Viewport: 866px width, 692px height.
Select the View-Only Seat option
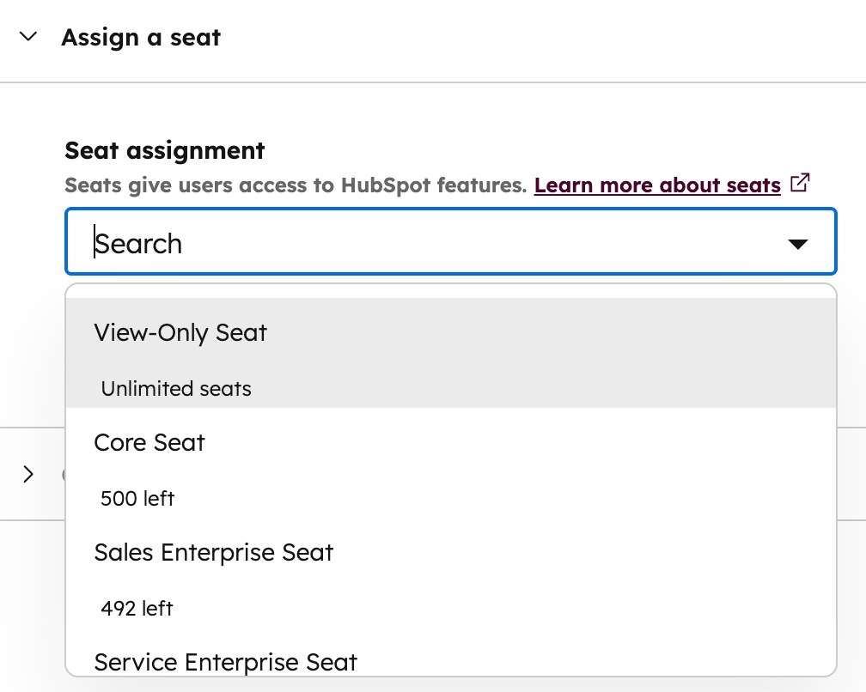[180, 332]
